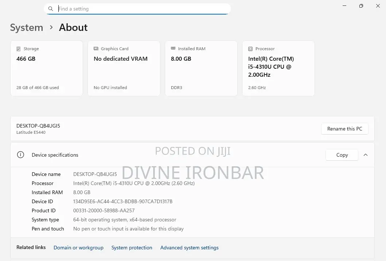Viewport: 386px width, 261px height.
Task: Click the DDR3 memory type text
Action: click(x=176, y=88)
